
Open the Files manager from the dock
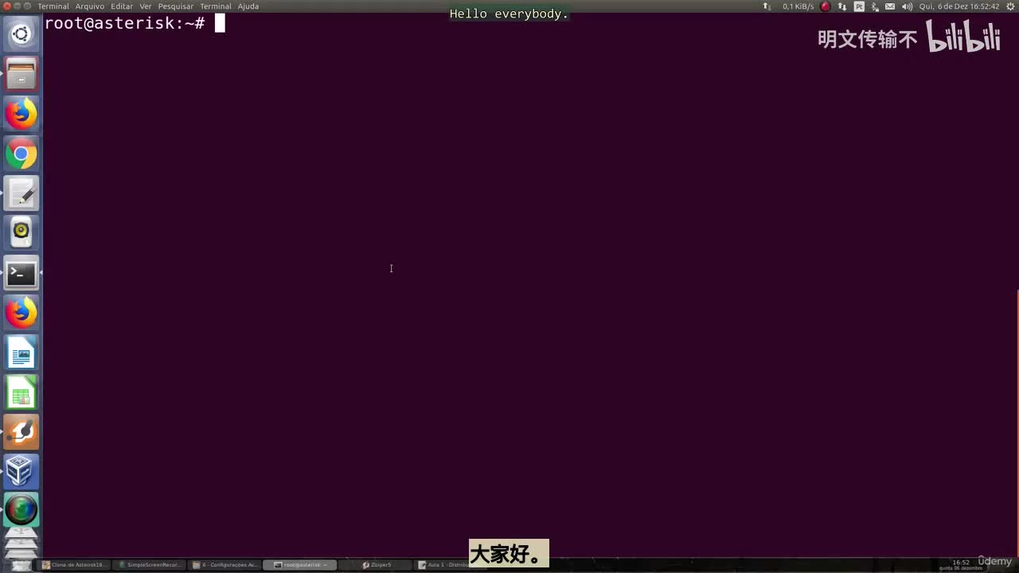tap(21, 74)
